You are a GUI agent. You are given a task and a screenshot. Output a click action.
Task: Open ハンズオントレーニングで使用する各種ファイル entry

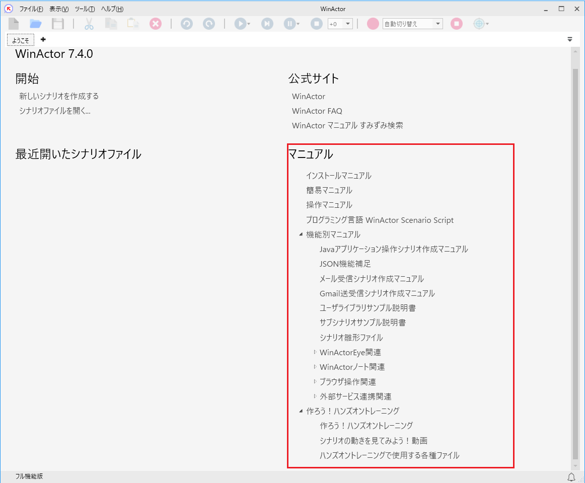pyautogui.click(x=390, y=455)
